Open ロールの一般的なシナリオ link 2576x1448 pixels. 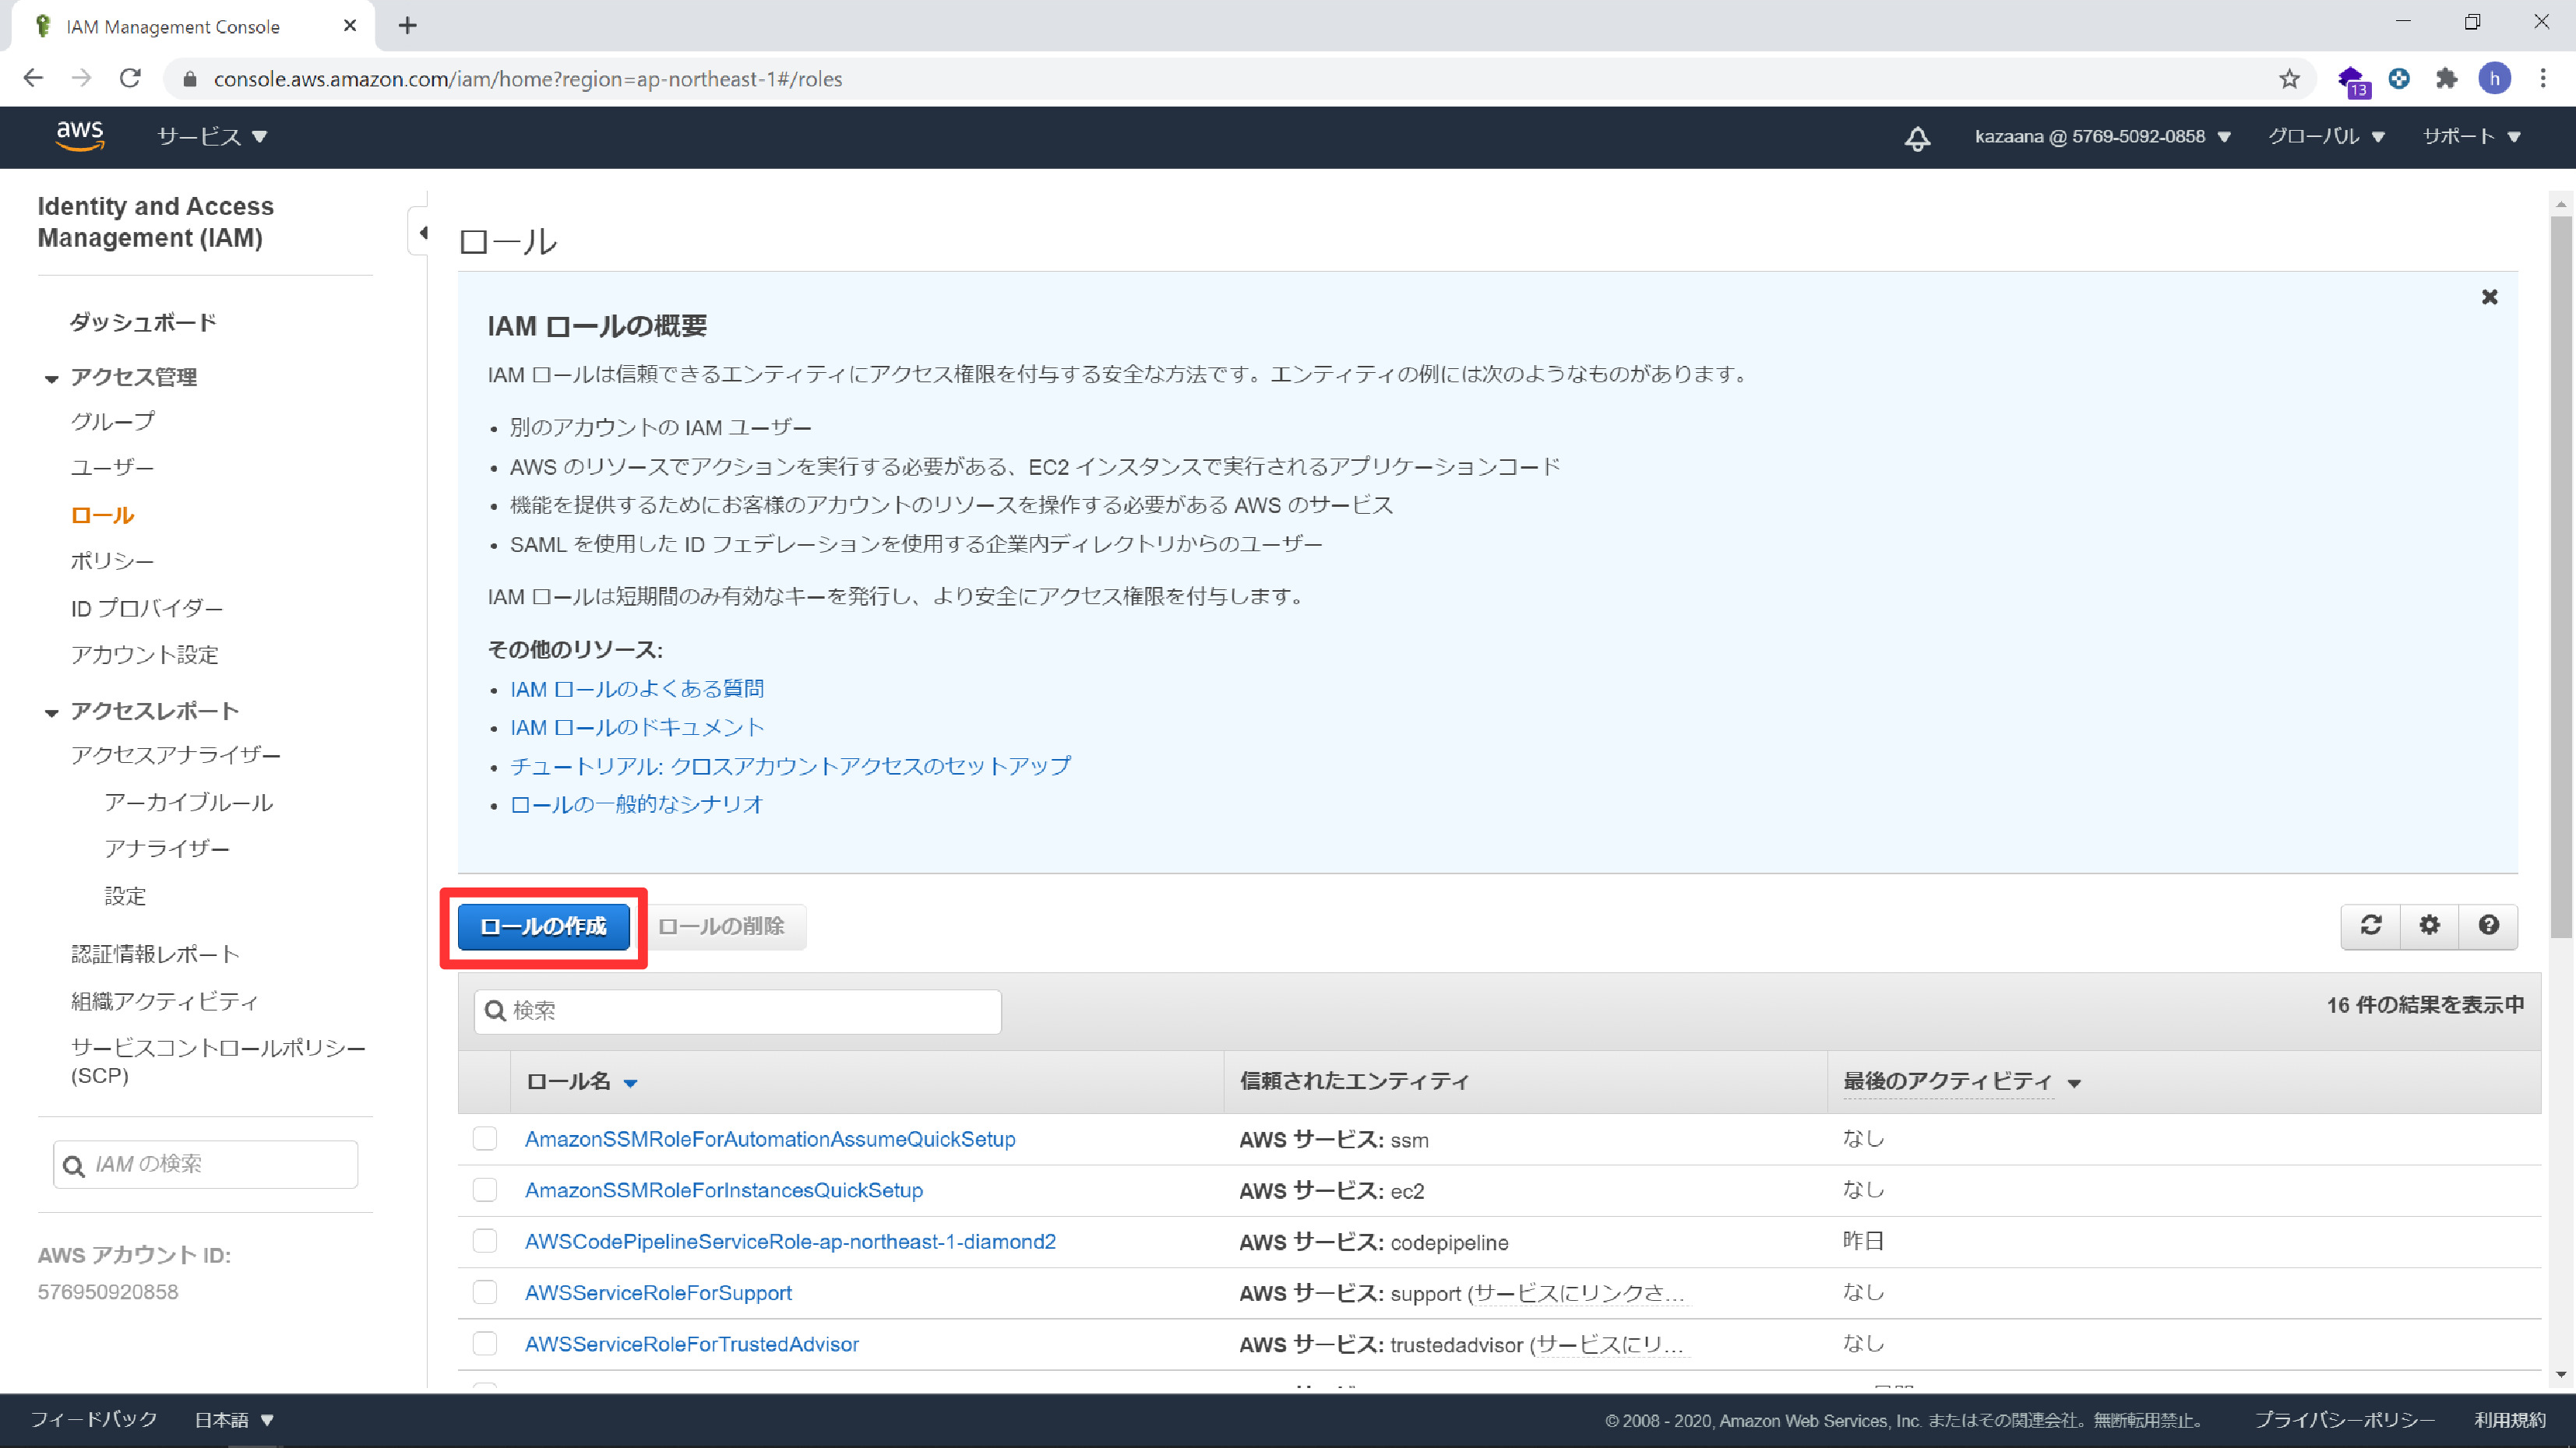point(637,804)
